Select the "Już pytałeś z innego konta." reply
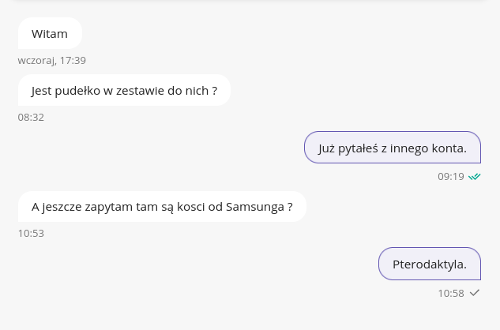Image resolution: width=500 pixels, height=330 pixels. click(x=393, y=148)
